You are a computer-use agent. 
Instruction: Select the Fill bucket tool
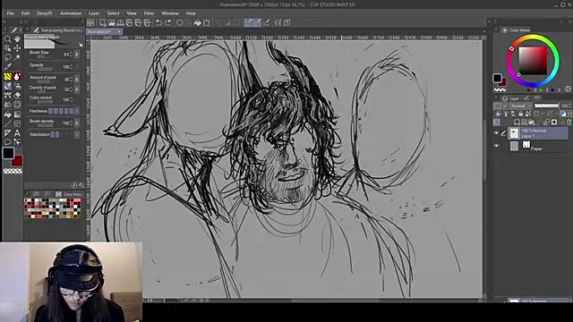coord(7,114)
